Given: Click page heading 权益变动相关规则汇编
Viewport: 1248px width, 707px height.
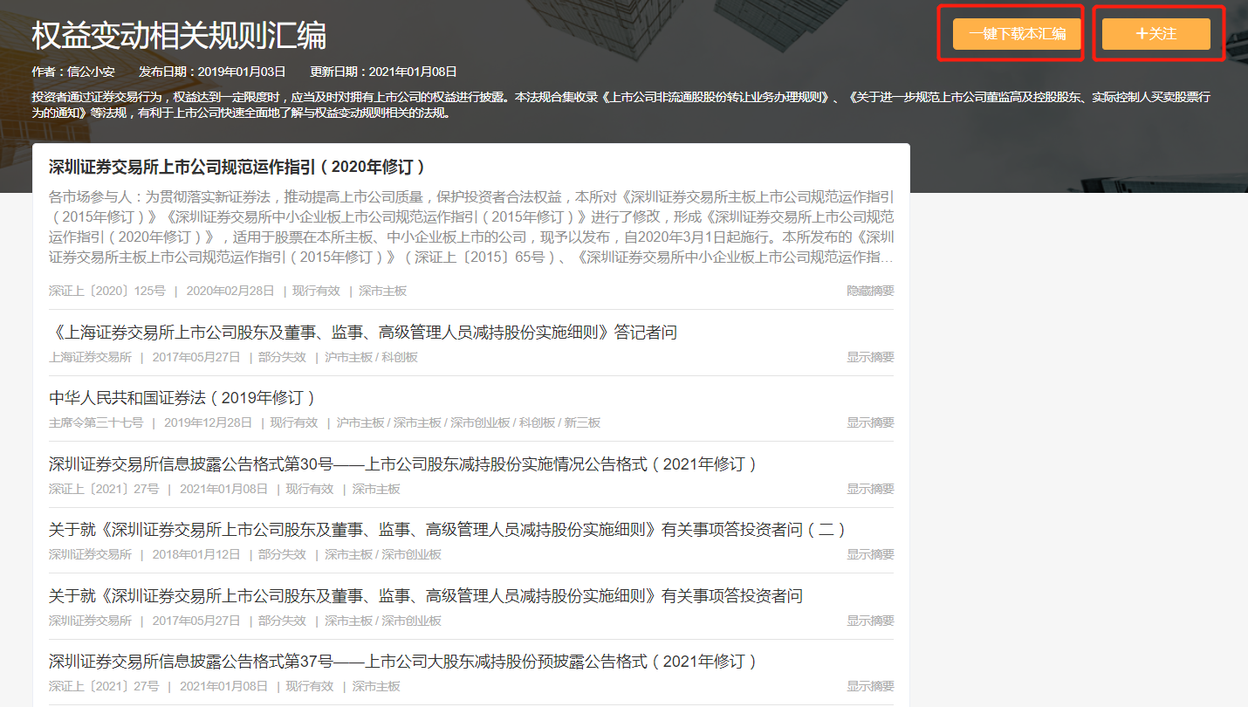Looking at the screenshot, I should (179, 36).
